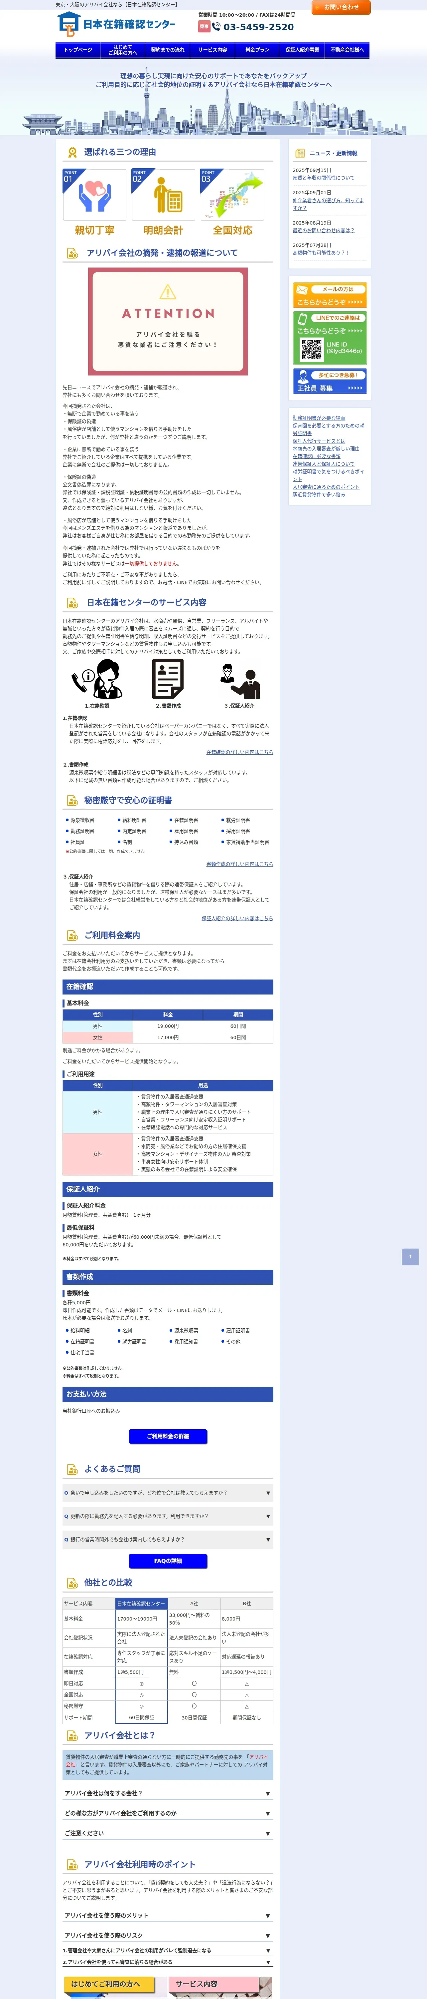Click the 19,000円 cell in the fee table
Screen dimensions: 427x1999
168,1026
